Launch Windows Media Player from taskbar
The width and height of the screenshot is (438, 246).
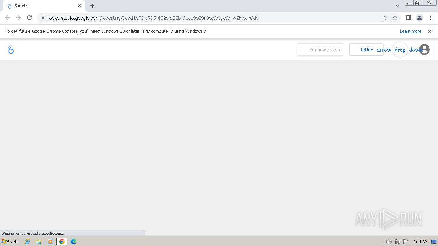(x=50, y=242)
